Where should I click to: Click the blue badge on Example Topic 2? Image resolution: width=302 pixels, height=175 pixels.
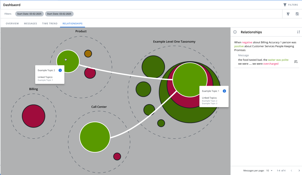coord(60,70)
